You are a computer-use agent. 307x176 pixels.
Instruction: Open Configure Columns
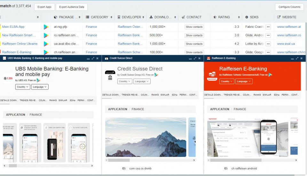tap(289, 7)
